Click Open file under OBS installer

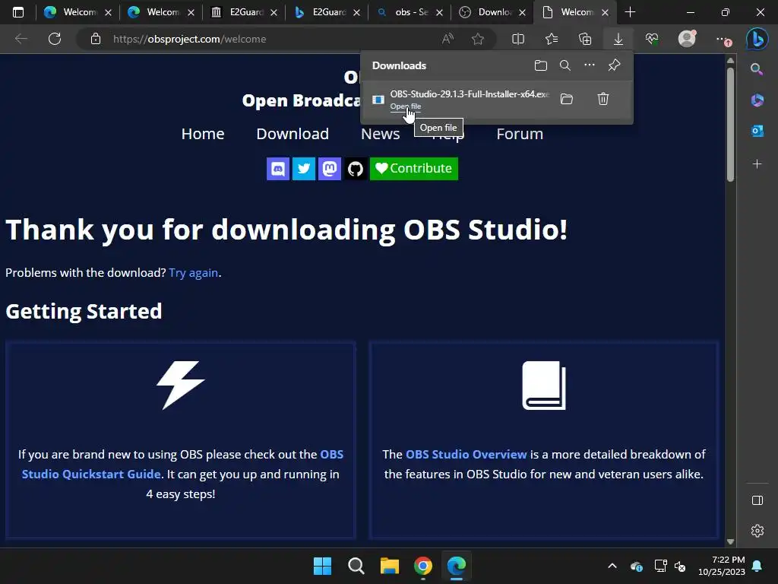[406, 106]
